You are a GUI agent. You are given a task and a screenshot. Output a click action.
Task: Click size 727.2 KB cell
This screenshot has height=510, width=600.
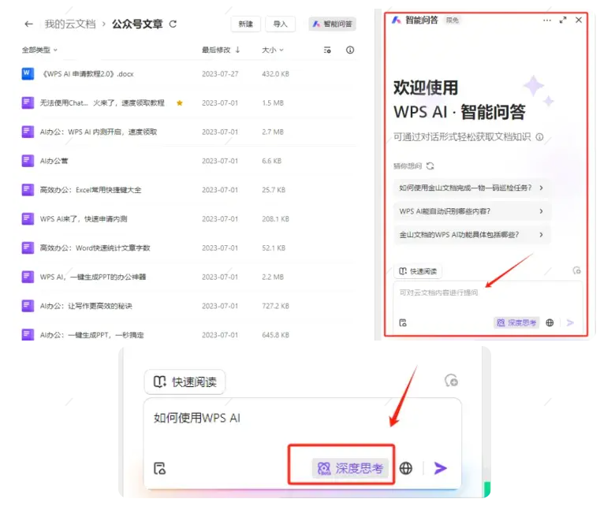tap(275, 306)
